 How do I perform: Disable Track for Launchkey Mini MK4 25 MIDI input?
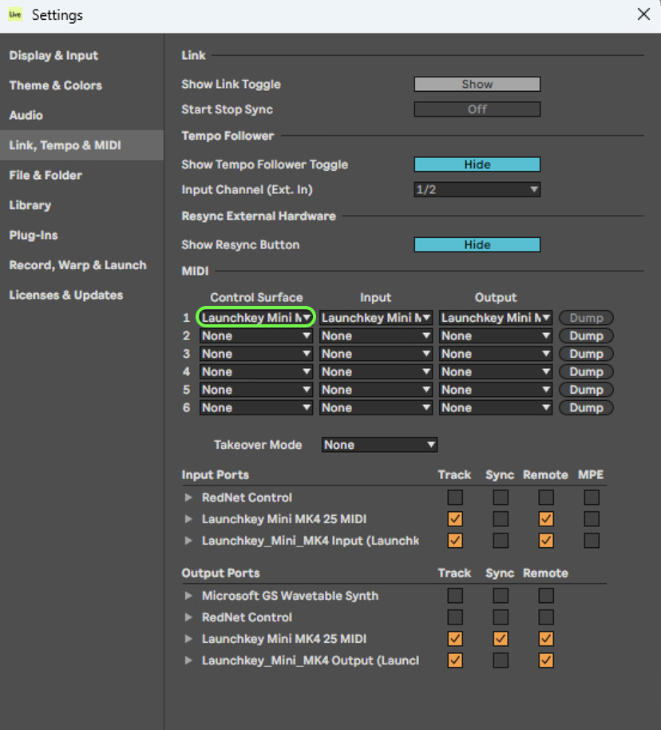pos(455,518)
